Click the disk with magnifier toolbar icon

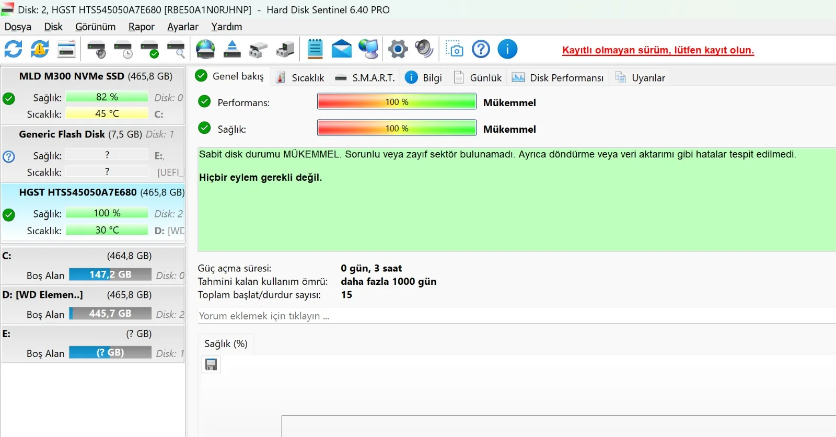point(176,49)
